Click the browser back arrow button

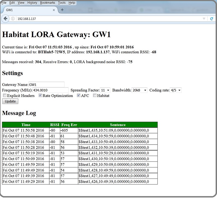pyautogui.click(x=5, y=19)
